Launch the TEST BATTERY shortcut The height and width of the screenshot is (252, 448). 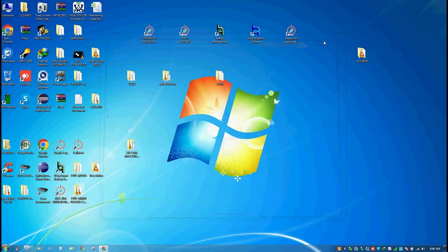(185, 34)
